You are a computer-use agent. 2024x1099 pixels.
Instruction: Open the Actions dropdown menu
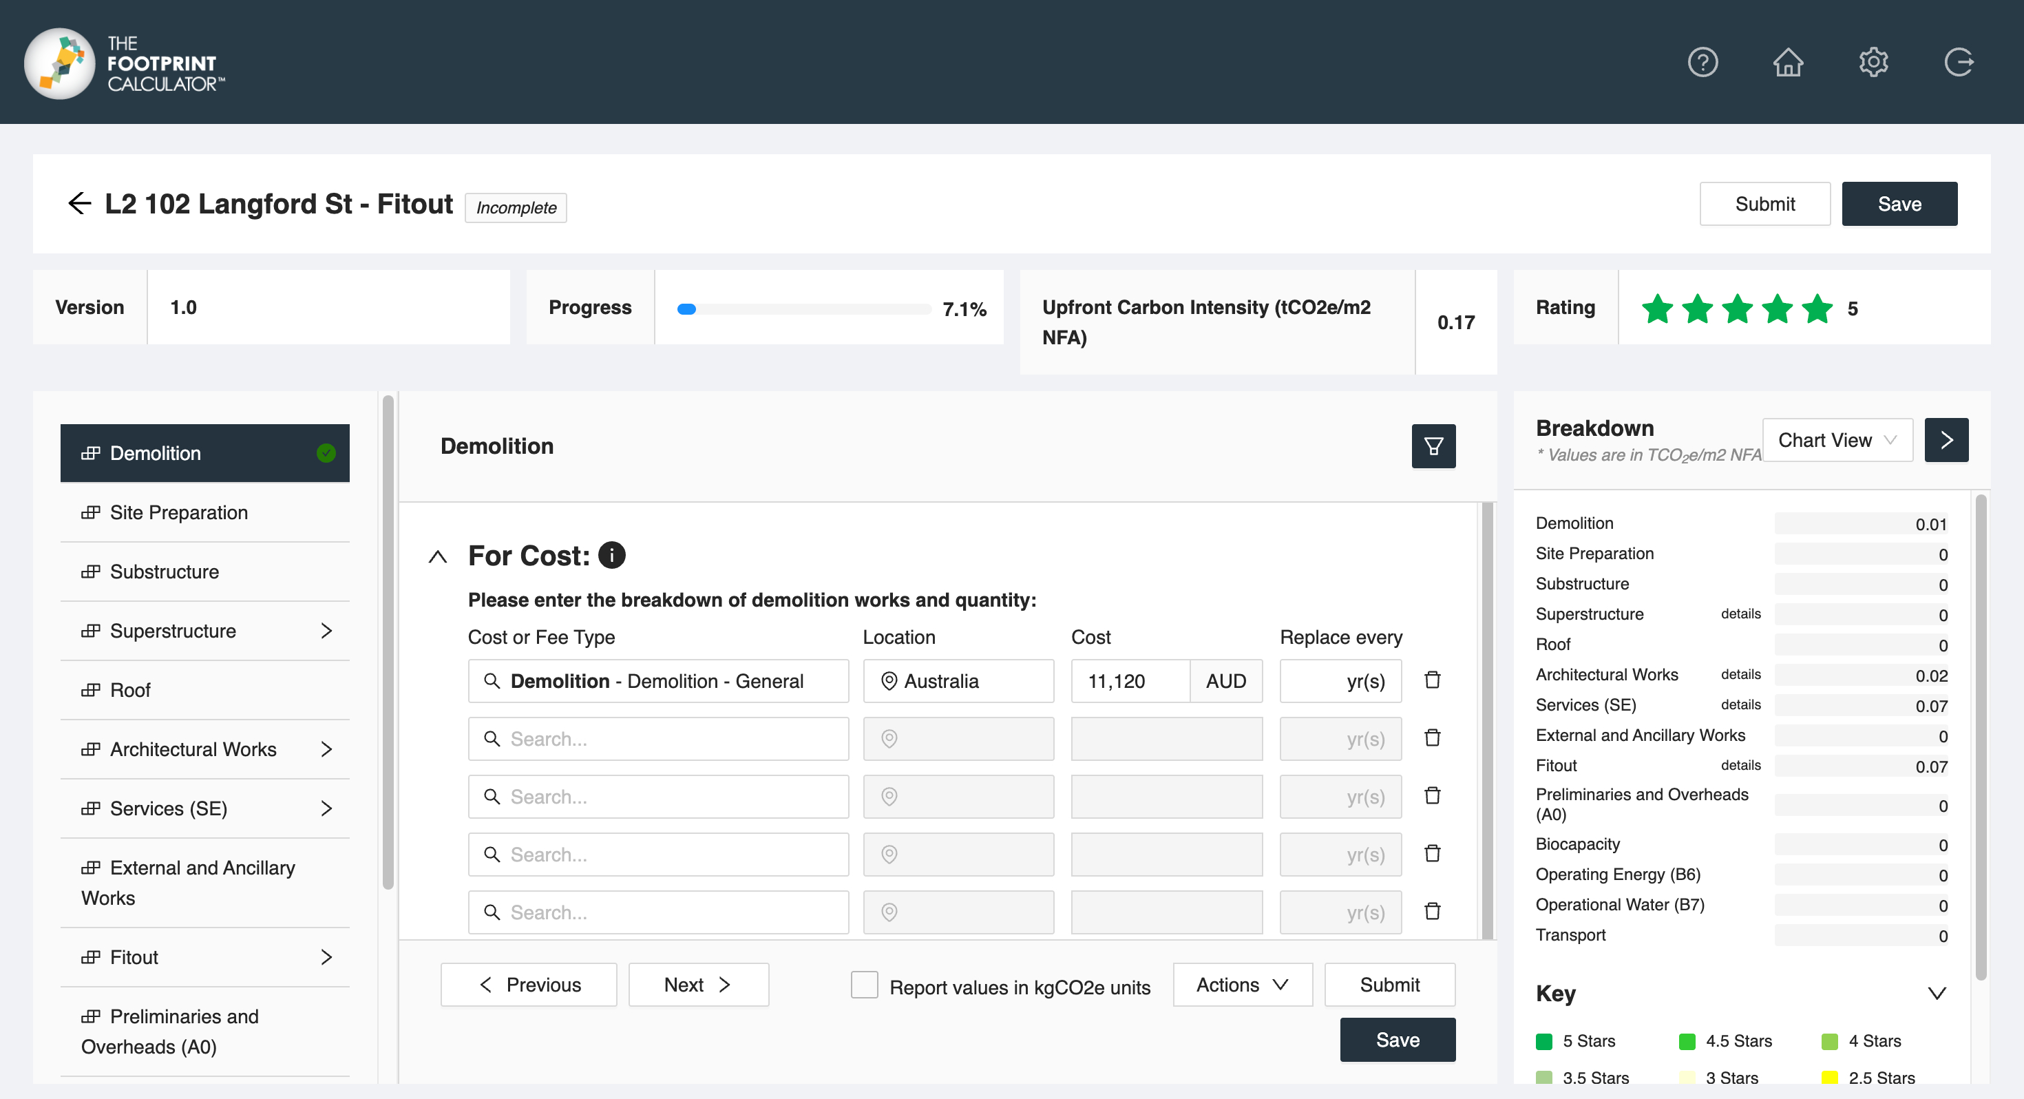pyautogui.click(x=1242, y=985)
